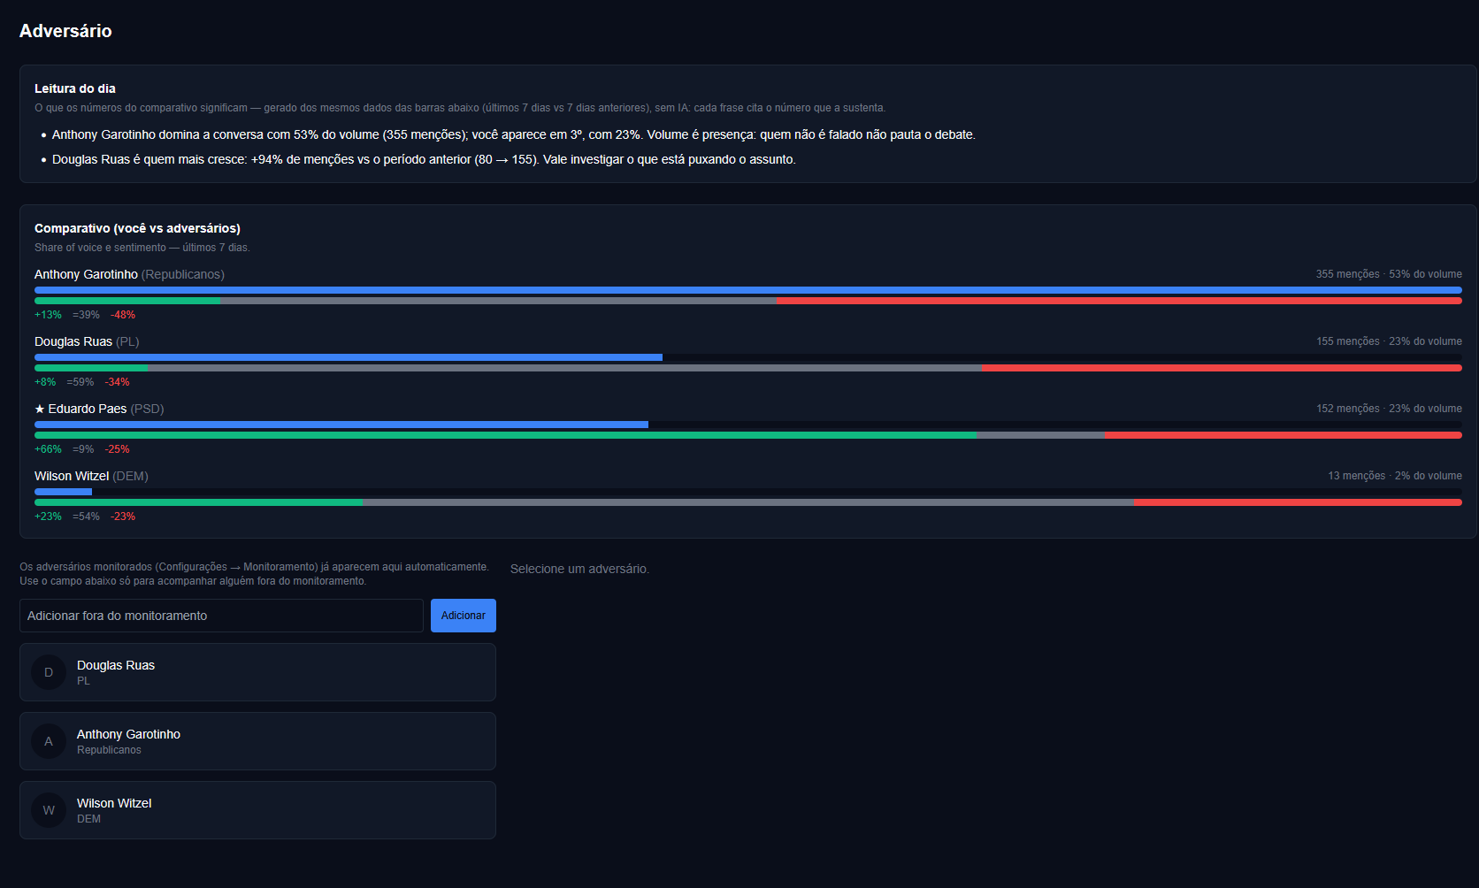Click the 'Adversário' page heading
The image size is (1479, 888).
tap(65, 31)
